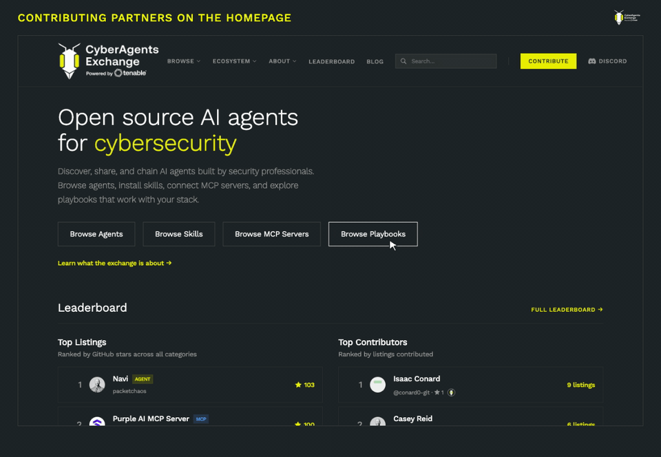Viewport: 661px width, 457px height.
Task: Open Purple AI MCP Server listing
Action: pos(151,418)
